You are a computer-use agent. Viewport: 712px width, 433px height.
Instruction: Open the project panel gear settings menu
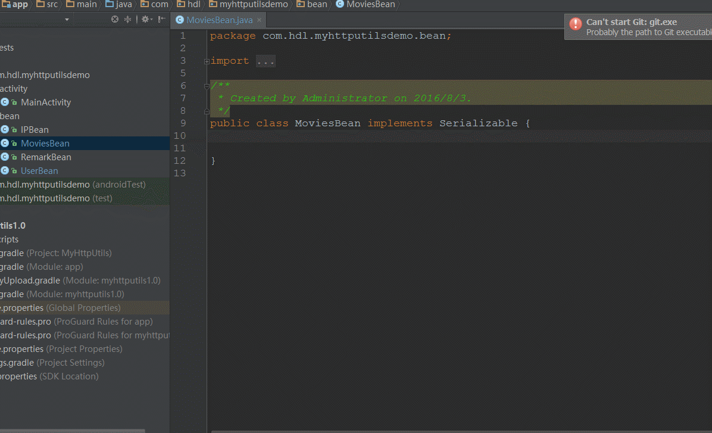tap(145, 20)
